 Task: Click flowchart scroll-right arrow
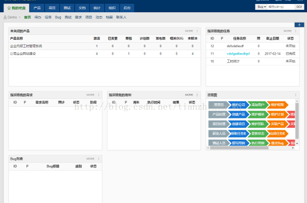click(293, 148)
